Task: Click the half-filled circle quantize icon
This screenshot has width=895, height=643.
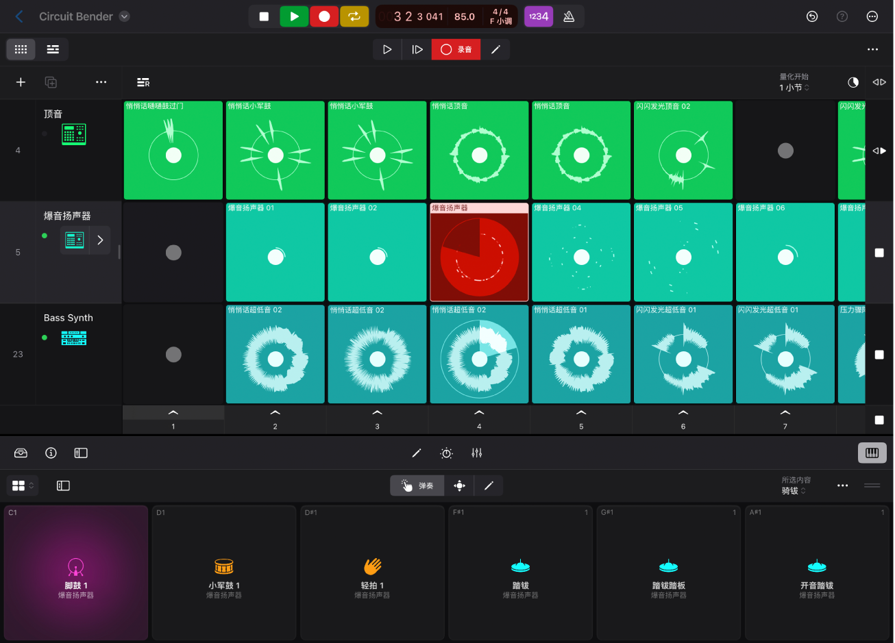Action: tap(853, 82)
